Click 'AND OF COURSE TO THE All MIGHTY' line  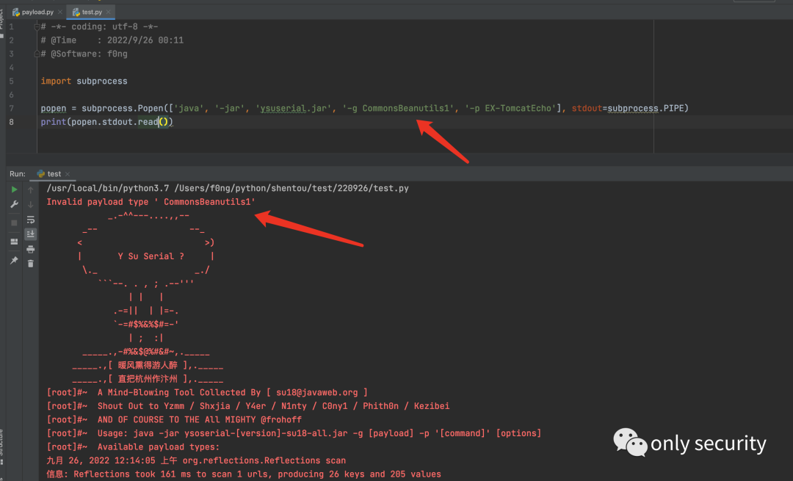pos(174,420)
